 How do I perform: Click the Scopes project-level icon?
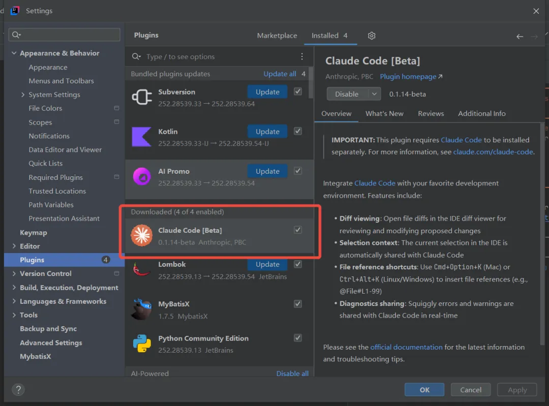click(x=116, y=122)
